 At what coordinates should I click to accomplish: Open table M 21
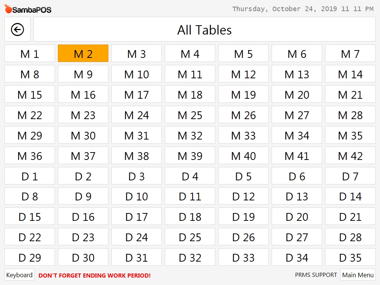(350, 94)
